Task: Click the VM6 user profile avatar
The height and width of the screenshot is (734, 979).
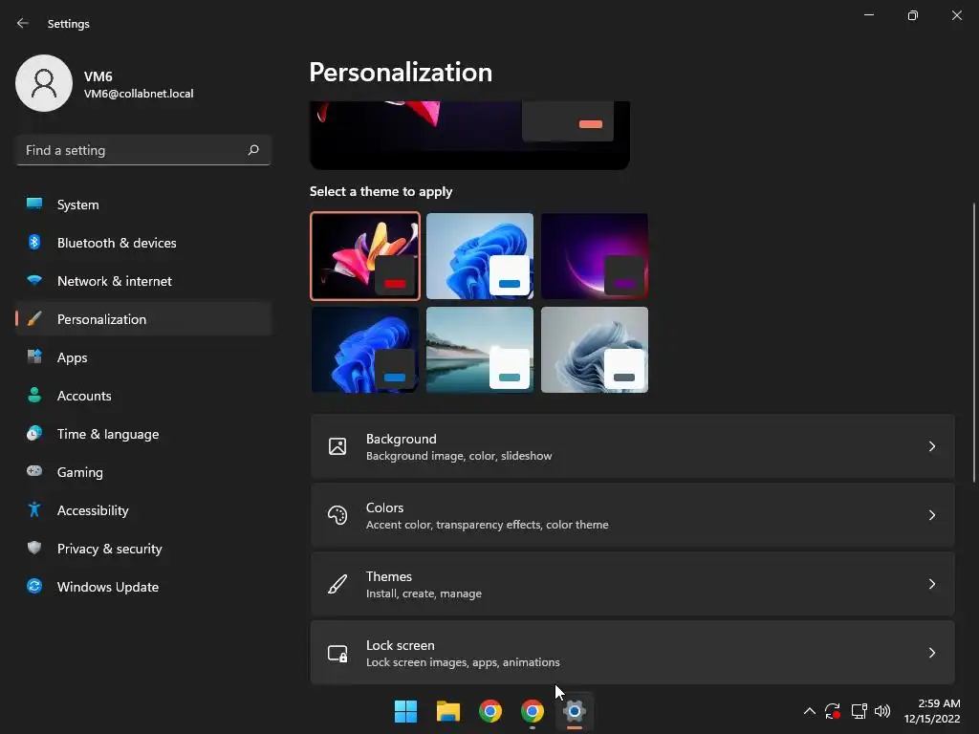Action: point(44,83)
